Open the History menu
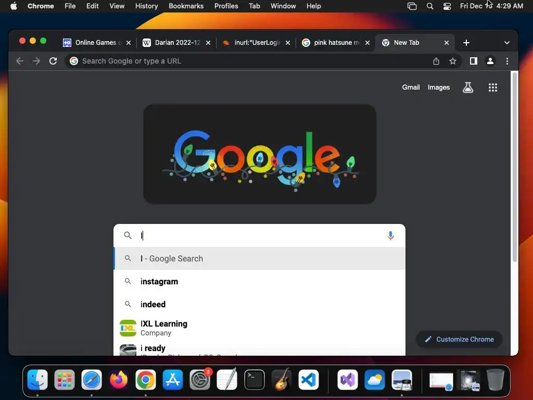The image size is (533, 400). coord(146,6)
